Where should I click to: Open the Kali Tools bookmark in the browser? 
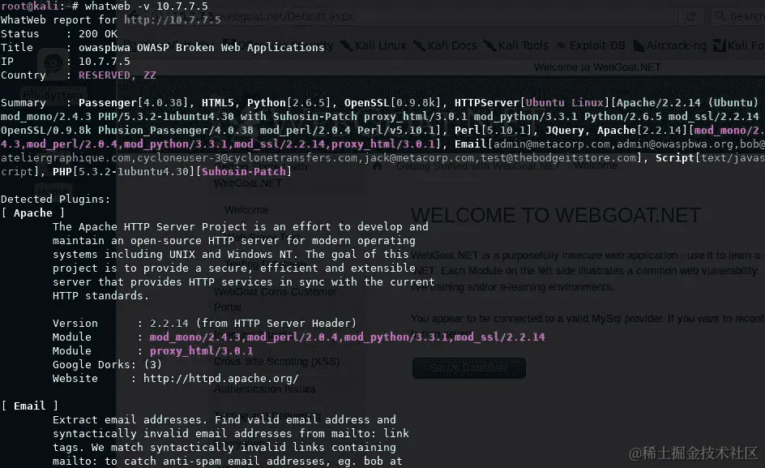tap(515, 45)
